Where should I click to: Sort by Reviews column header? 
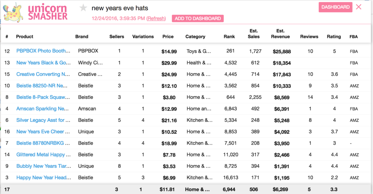pyautogui.click(x=309, y=37)
